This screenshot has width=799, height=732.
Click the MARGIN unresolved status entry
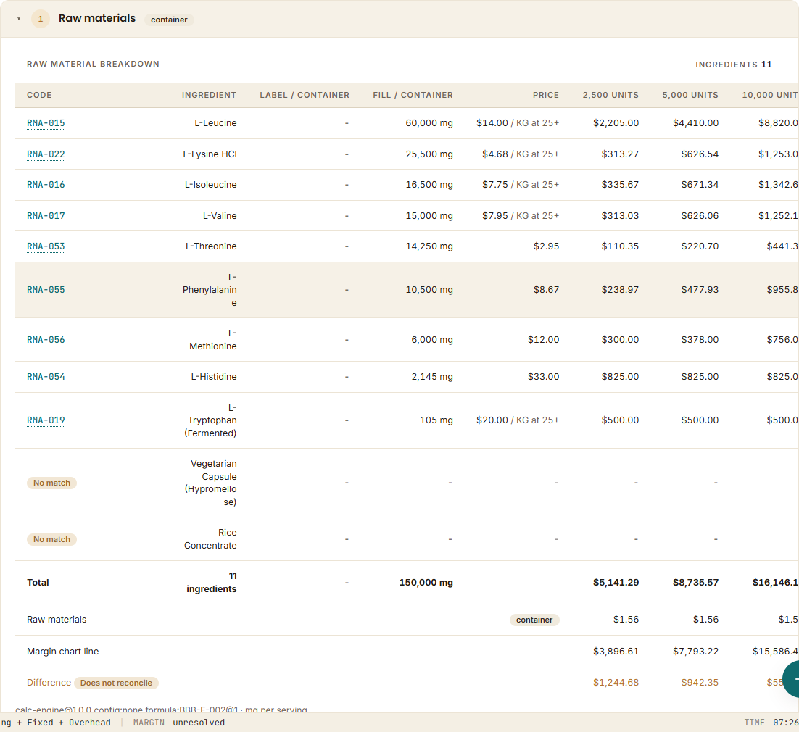pos(179,723)
